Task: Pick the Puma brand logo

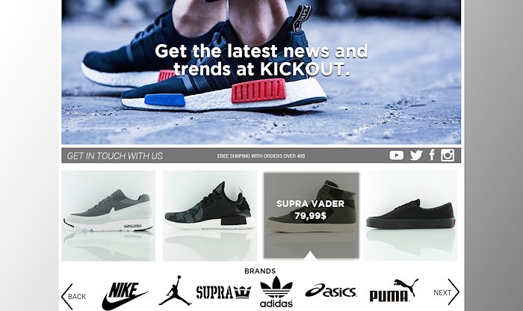Action: coord(394,290)
